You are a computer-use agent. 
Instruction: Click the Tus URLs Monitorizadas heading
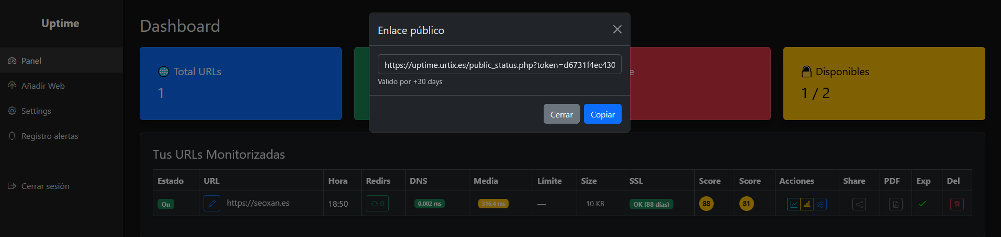tap(219, 155)
